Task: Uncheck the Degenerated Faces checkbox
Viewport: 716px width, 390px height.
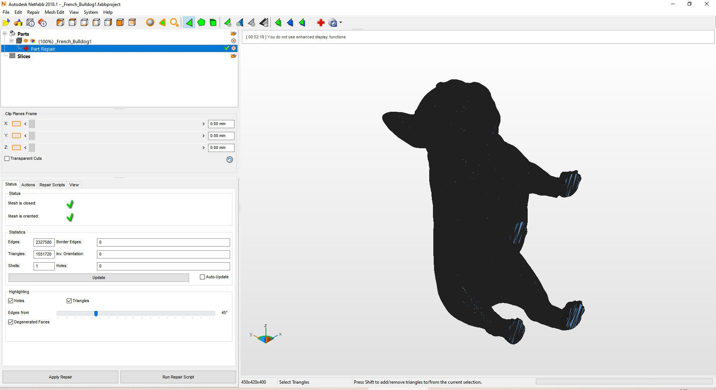Action: (11, 322)
